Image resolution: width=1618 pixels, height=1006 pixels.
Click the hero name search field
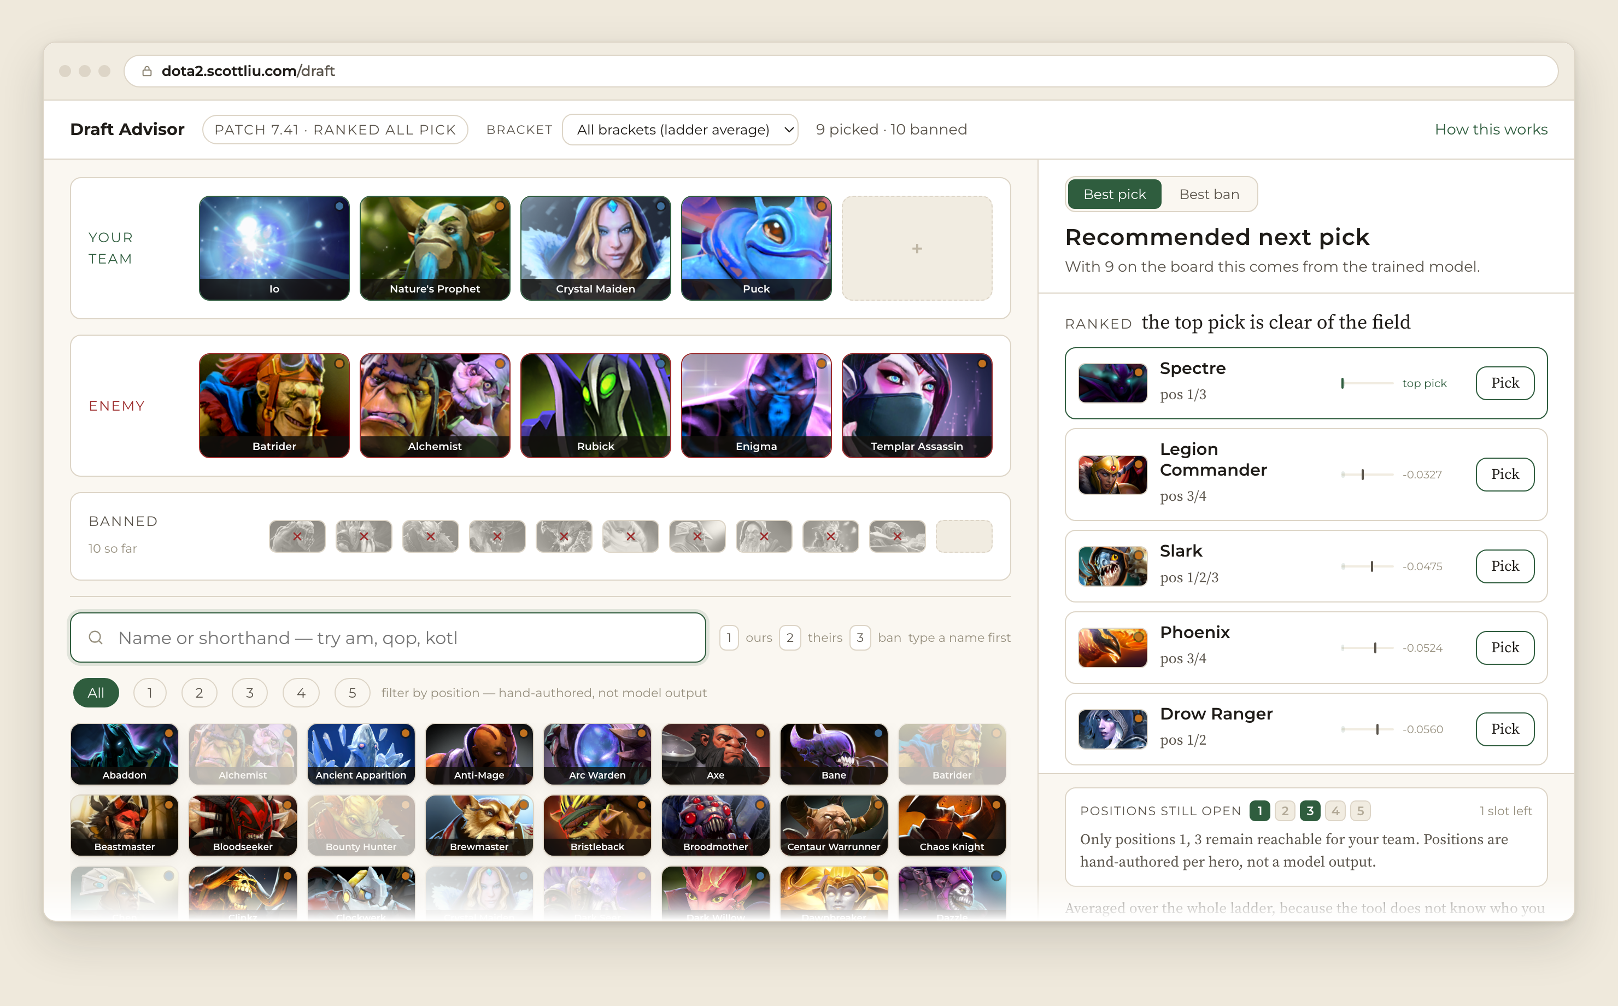point(388,637)
